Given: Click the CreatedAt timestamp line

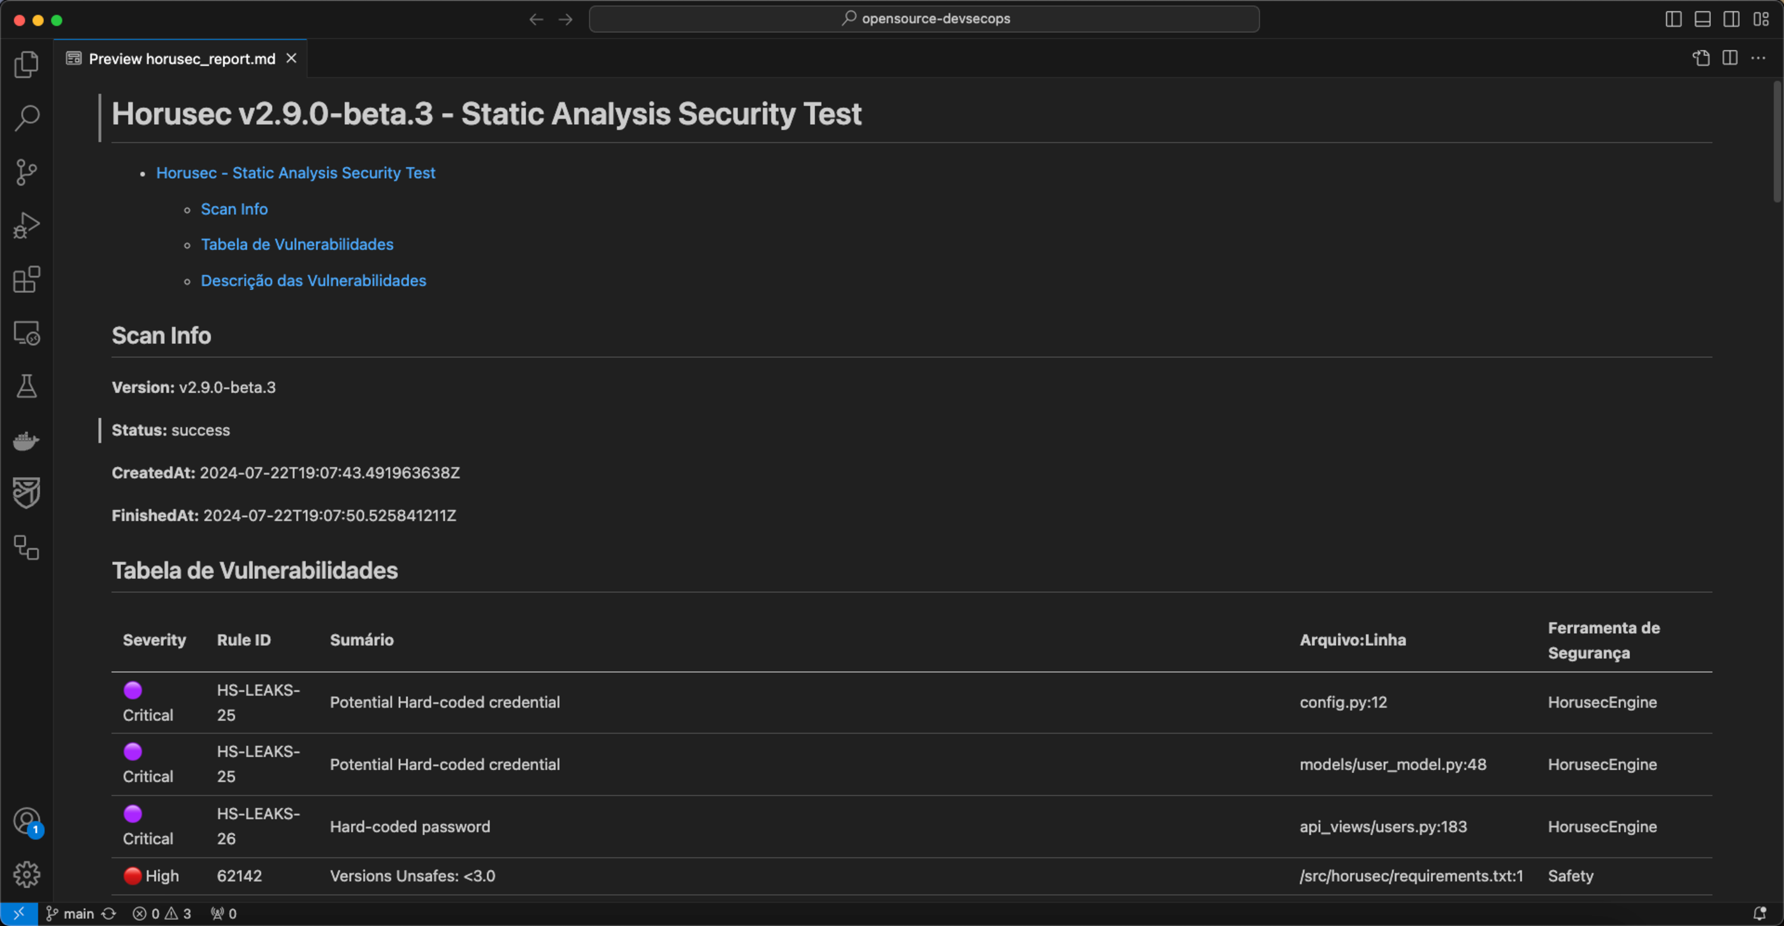Looking at the screenshot, I should click(x=286, y=473).
